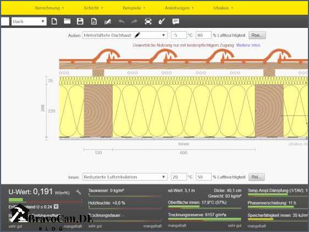Expand the Innen Reduzierte Luftzirkulation dropdown
This screenshot has width=309, height=232.
(125, 177)
